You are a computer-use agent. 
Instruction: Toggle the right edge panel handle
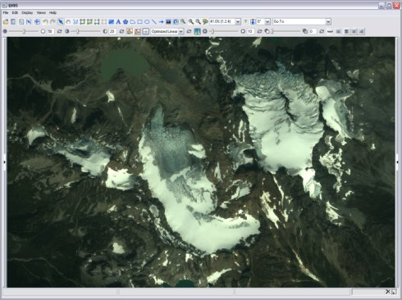pos(398,162)
